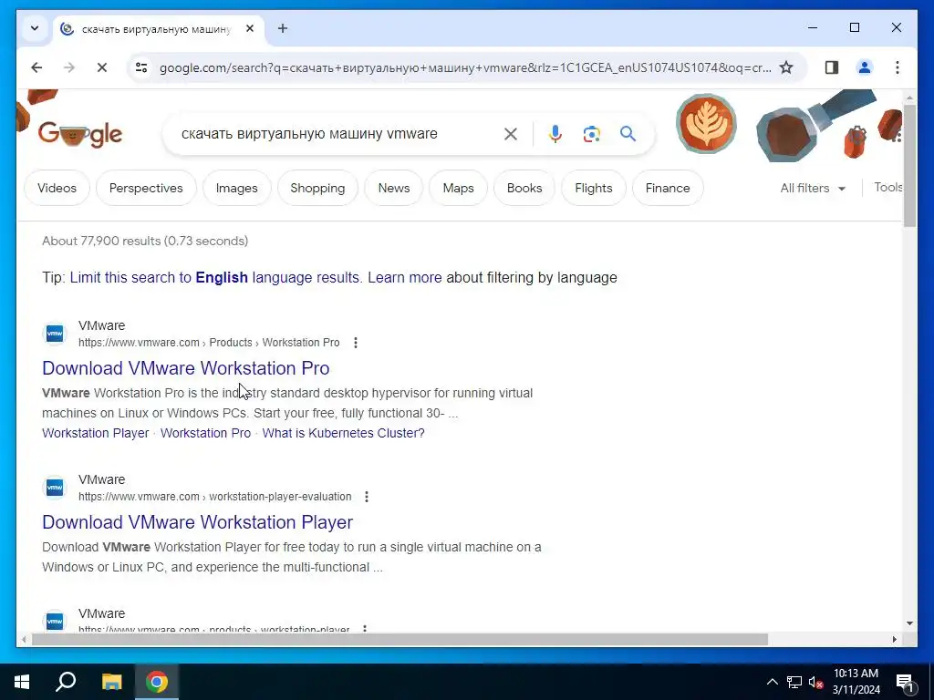Open the muted volume tray icon
This screenshot has width=934, height=700.
point(815,682)
